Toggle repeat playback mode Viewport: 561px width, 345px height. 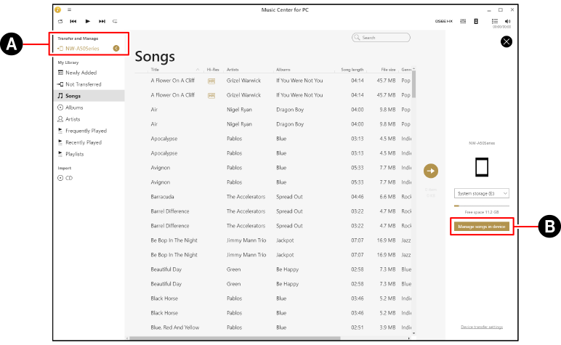116,22
